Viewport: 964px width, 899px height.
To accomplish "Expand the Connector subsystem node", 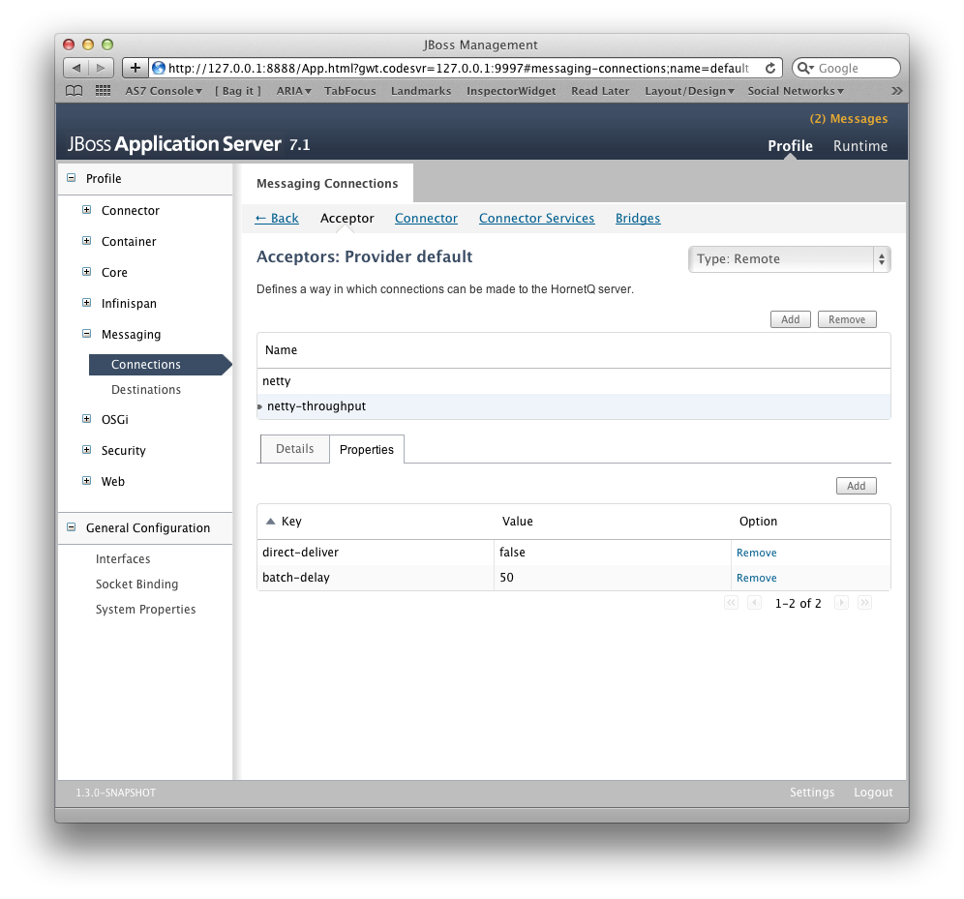I will (x=87, y=210).
